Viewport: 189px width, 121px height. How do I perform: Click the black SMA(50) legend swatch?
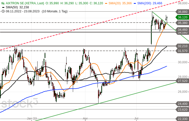tap(3, 7)
